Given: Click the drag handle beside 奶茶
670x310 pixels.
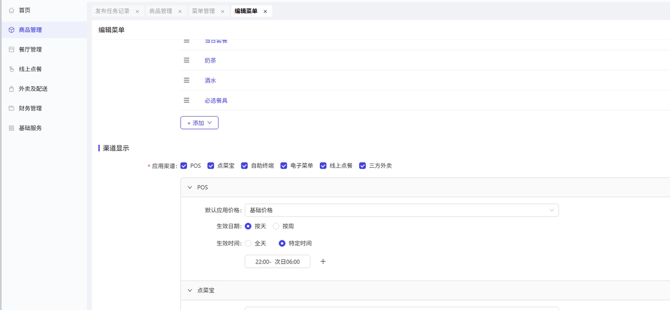Looking at the screenshot, I should 186,61.
